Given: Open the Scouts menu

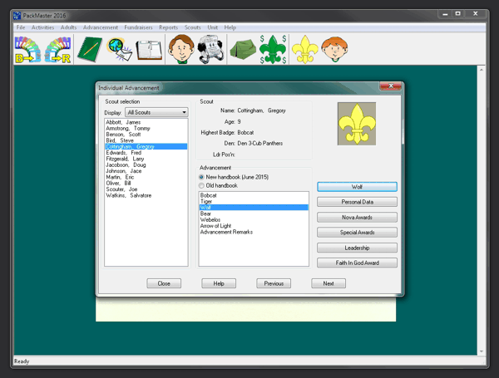Looking at the screenshot, I should (x=193, y=27).
